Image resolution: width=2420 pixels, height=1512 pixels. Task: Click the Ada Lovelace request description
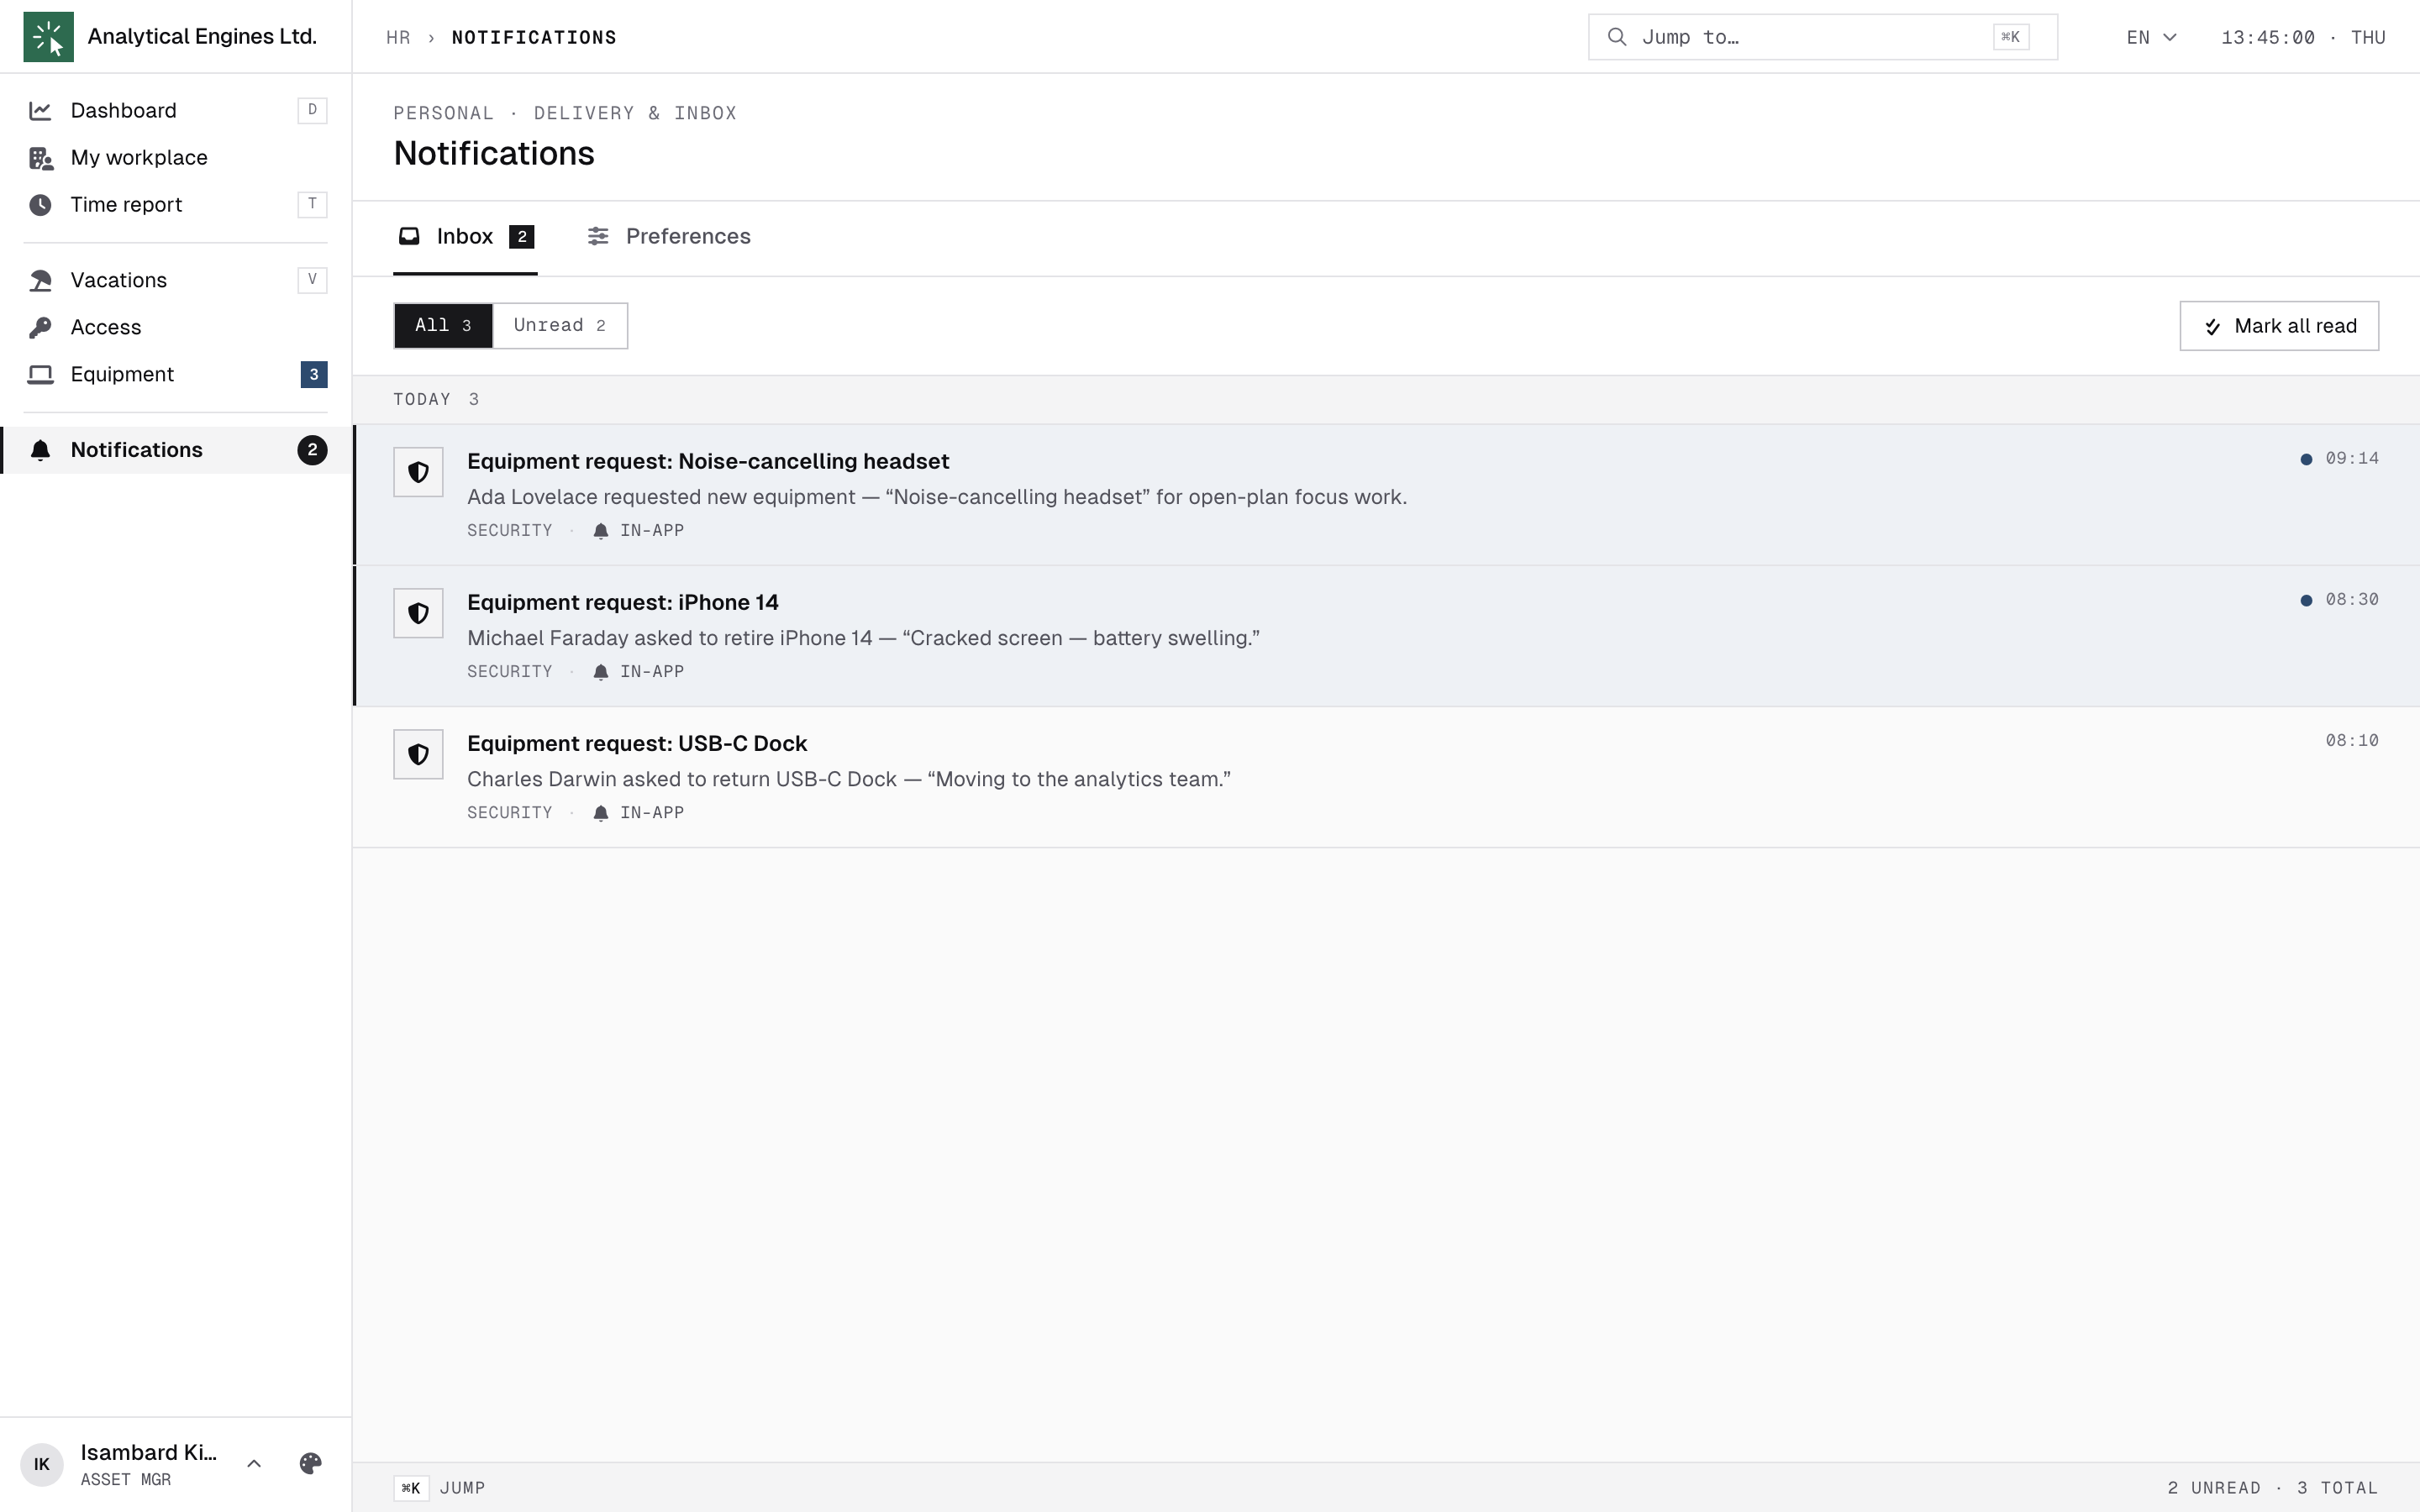click(x=937, y=497)
